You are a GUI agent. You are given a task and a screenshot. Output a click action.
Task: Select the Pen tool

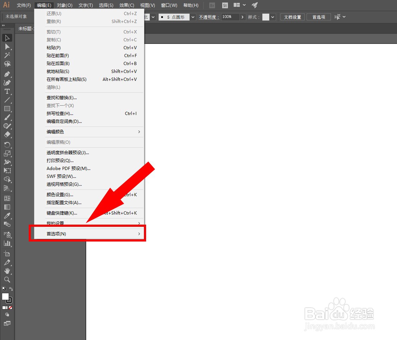(7, 74)
